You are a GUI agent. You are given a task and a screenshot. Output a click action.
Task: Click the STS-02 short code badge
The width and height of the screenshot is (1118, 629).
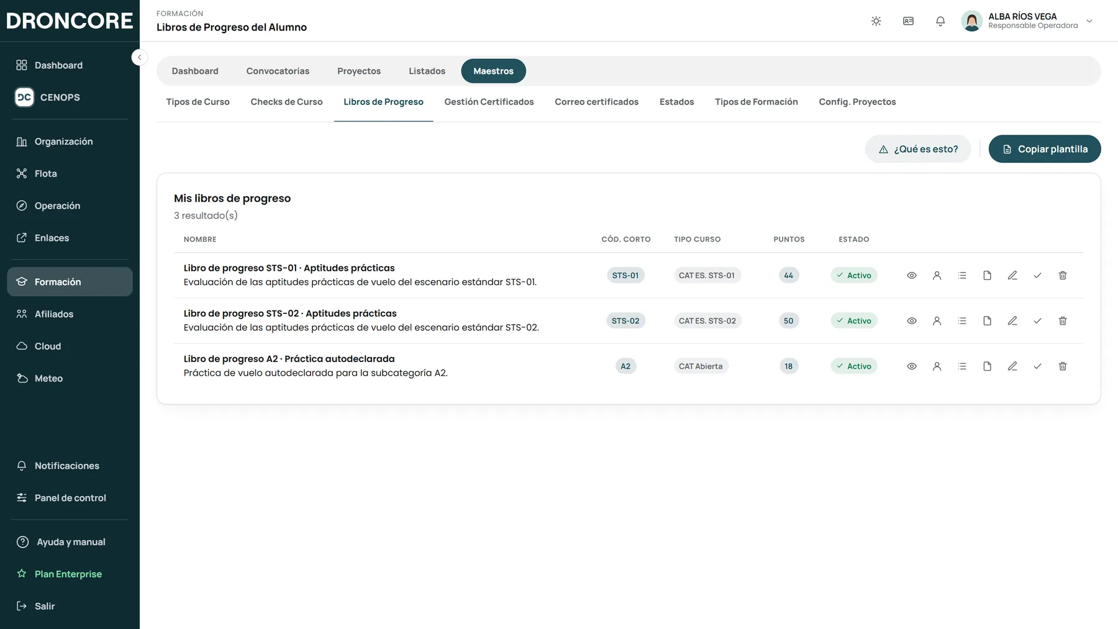(625, 320)
